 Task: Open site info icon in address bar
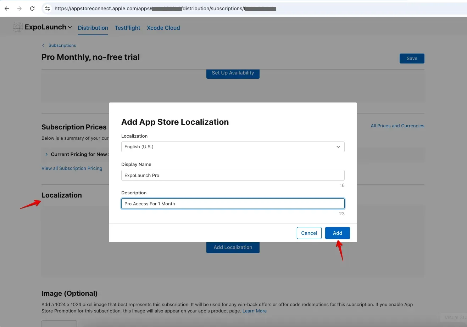pyautogui.click(x=48, y=9)
